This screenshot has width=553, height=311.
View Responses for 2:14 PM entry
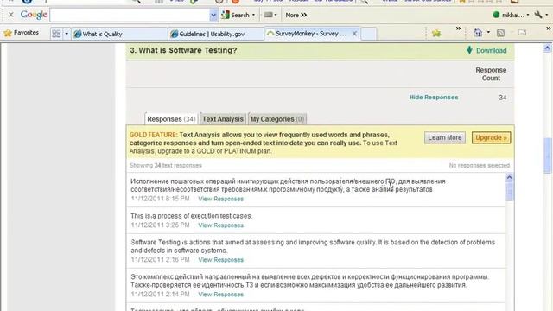[x=221, y=295]
